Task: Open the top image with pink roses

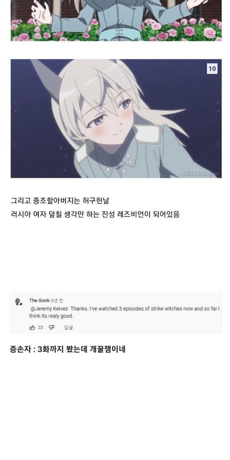Action: point(116,20)
